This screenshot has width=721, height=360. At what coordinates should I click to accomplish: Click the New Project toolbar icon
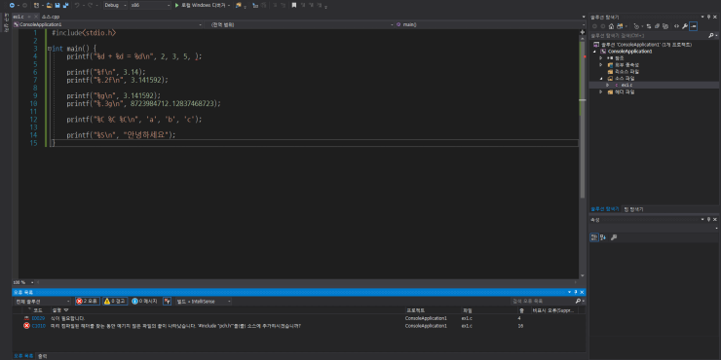36,5
